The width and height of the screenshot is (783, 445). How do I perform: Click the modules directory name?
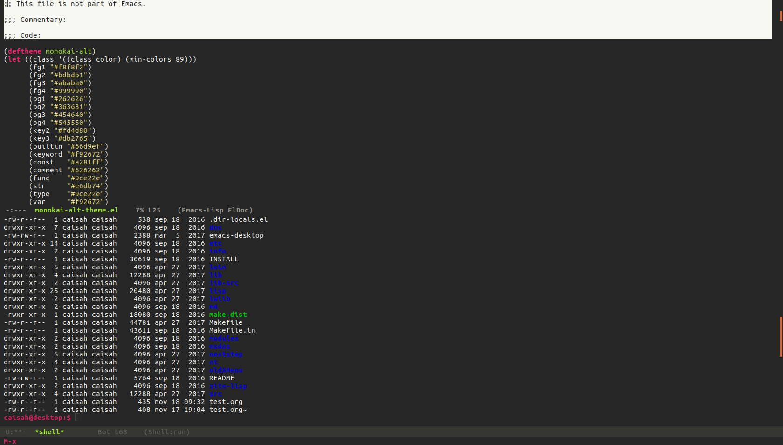[x=224, y=338]
